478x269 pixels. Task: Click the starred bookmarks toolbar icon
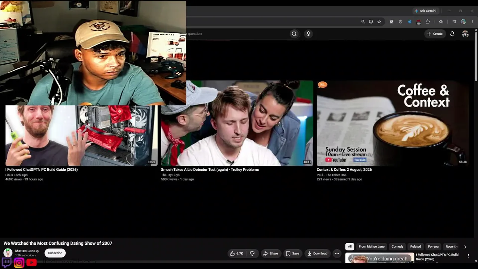[x=441, y=22]
